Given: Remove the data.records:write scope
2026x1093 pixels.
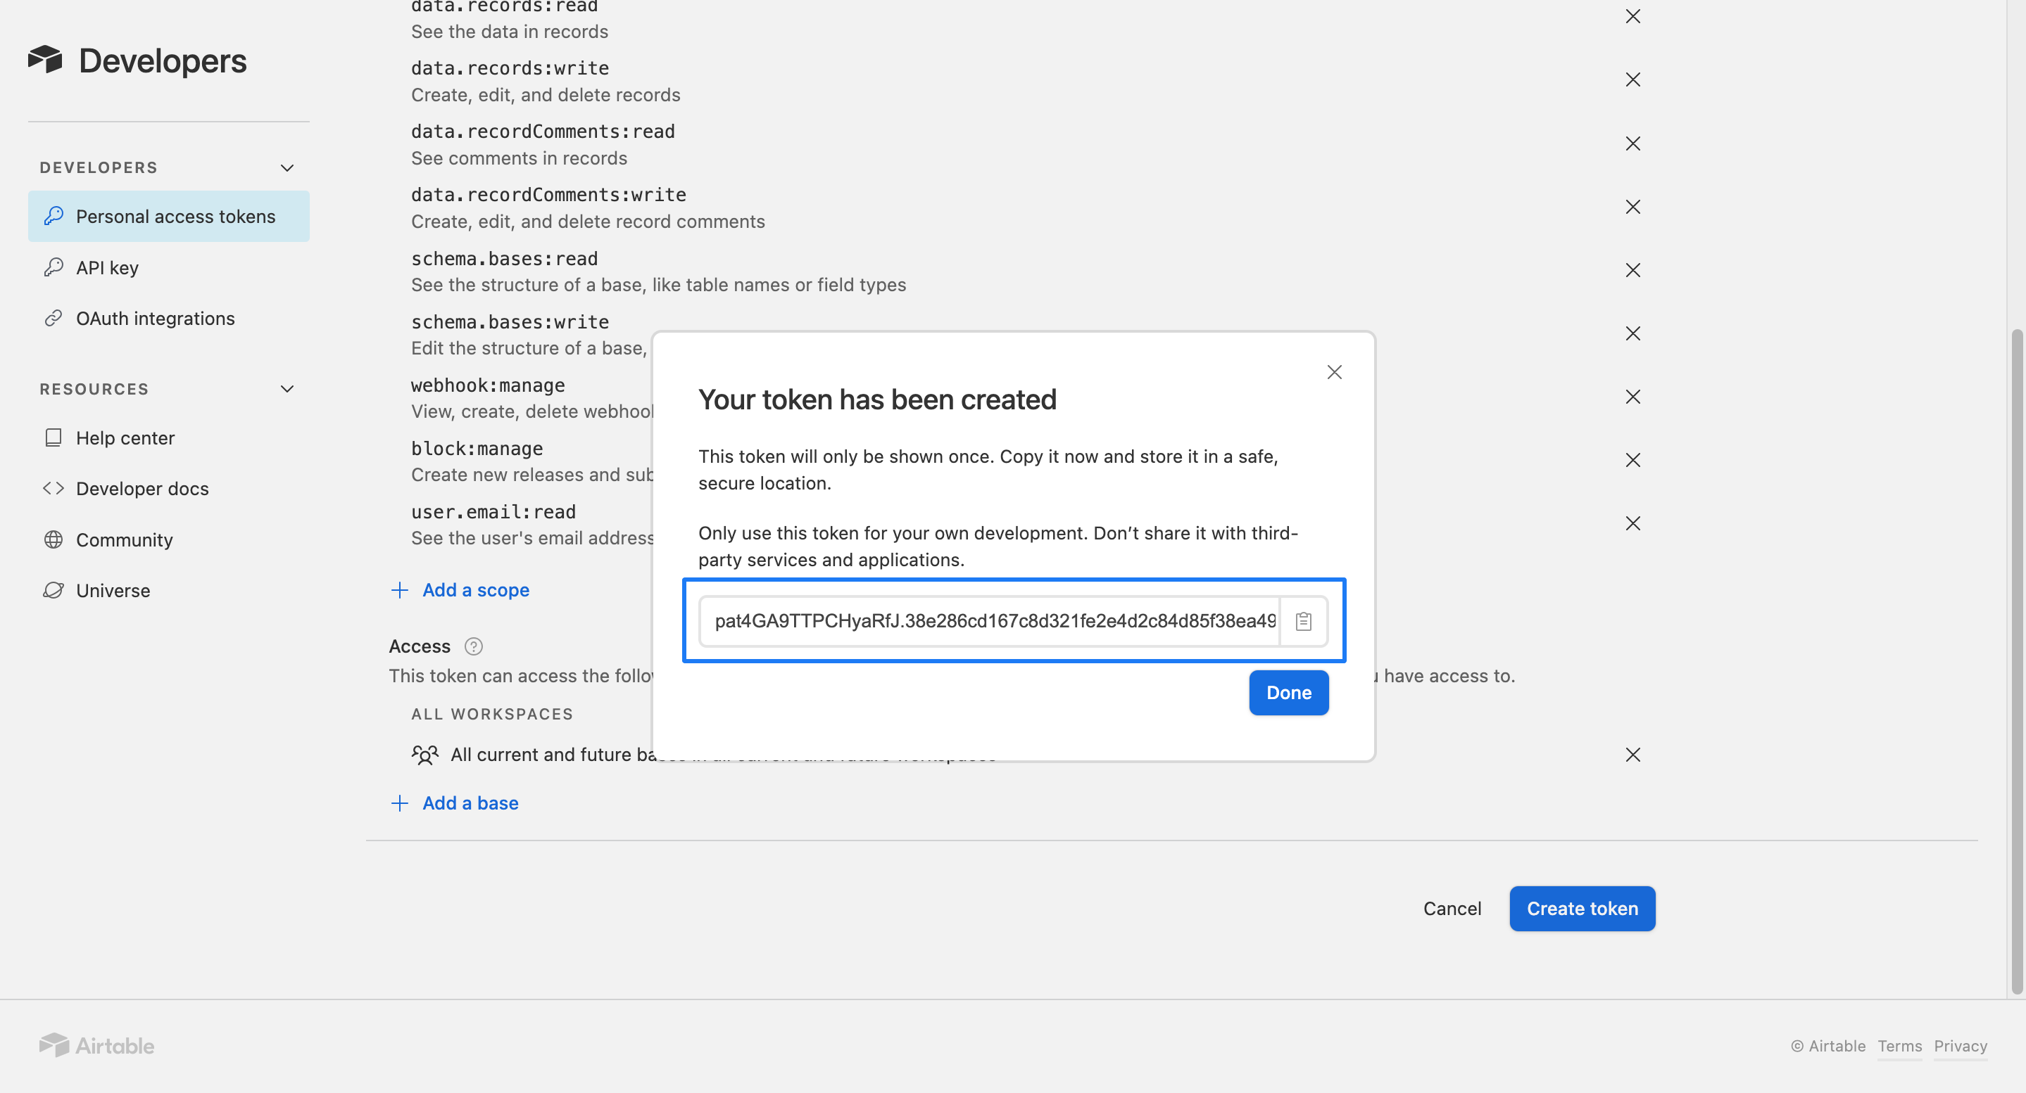Looking at the screenshot, I should (x=1632, y=79).
